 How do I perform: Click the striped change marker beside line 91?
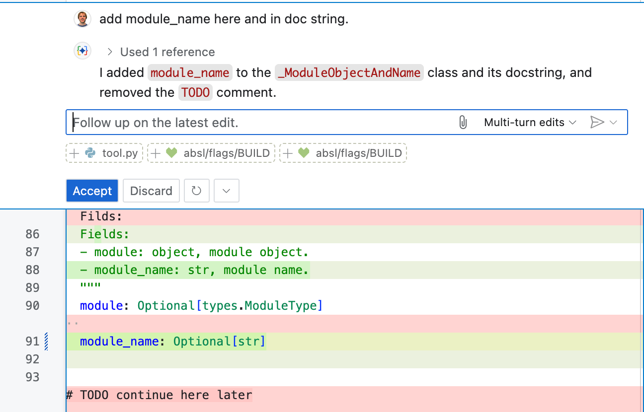tap(47, 342)
